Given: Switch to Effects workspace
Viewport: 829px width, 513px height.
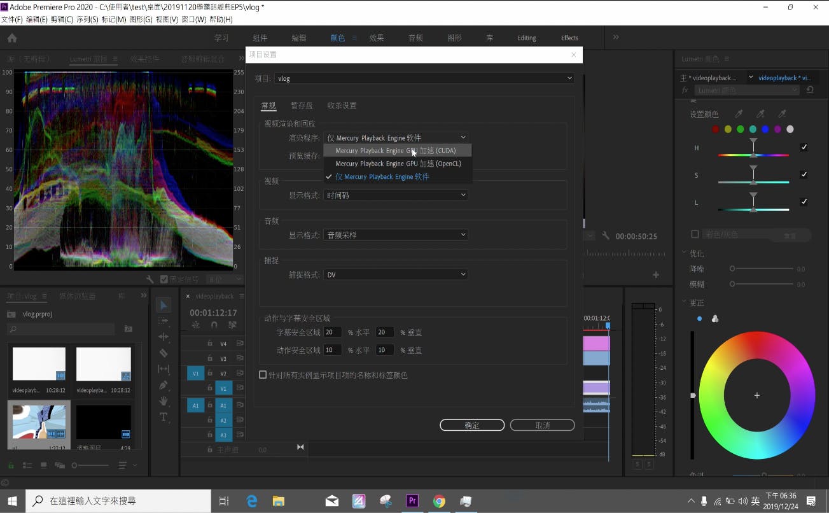Looking at the screenshot, I should click(x=569, y=38).
